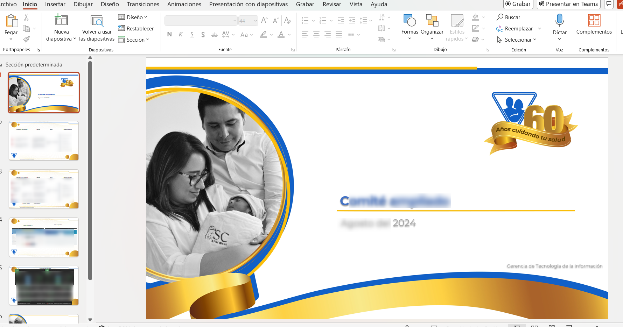Open the font name combo box
Screen dimensions: 623x327
point(201,21)
